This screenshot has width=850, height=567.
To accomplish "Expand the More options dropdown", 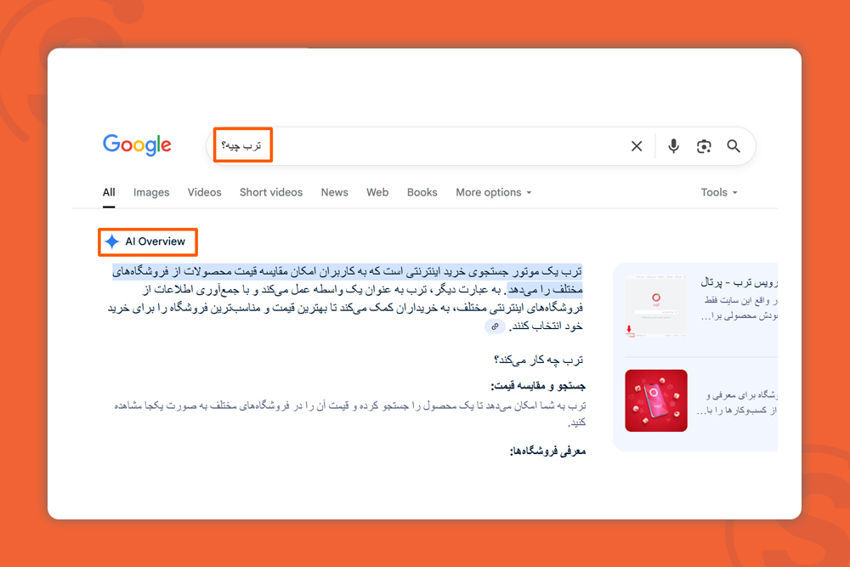I will point(493,192).
